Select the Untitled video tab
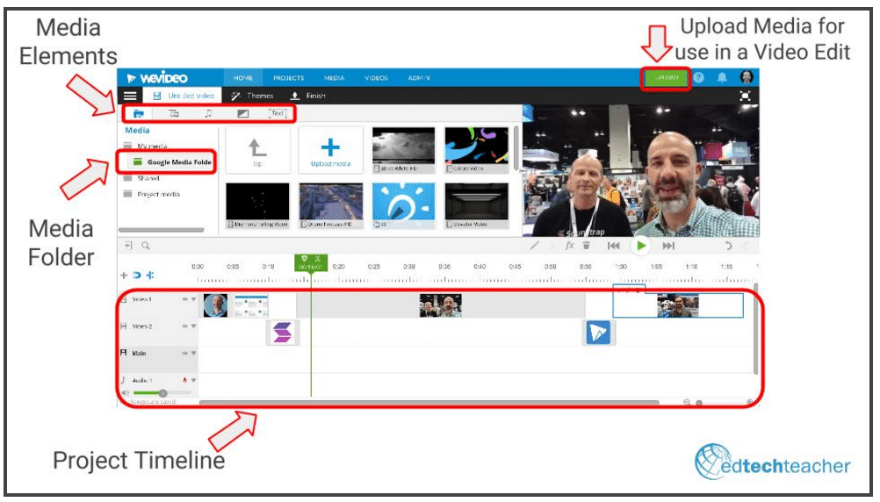Image resolution: width=880 pixels, height=502 pixels. point(183,96)
